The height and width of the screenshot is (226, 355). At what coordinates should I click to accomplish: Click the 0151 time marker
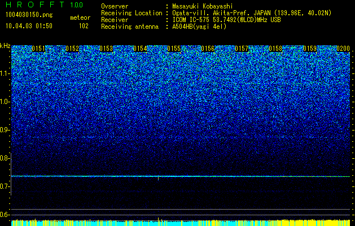point(38,49)
